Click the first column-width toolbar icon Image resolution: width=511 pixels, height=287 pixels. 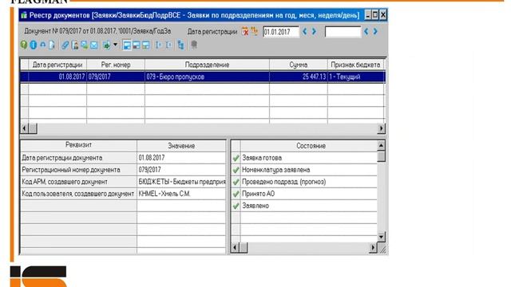tap(159, 45)
